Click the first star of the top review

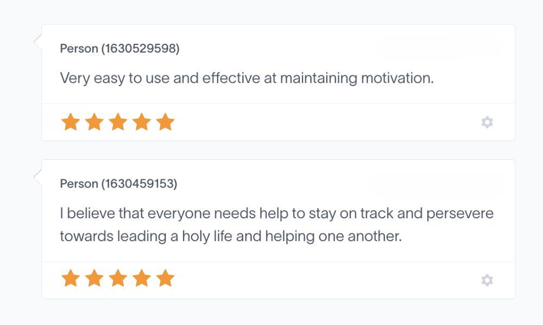coord(70,121)
